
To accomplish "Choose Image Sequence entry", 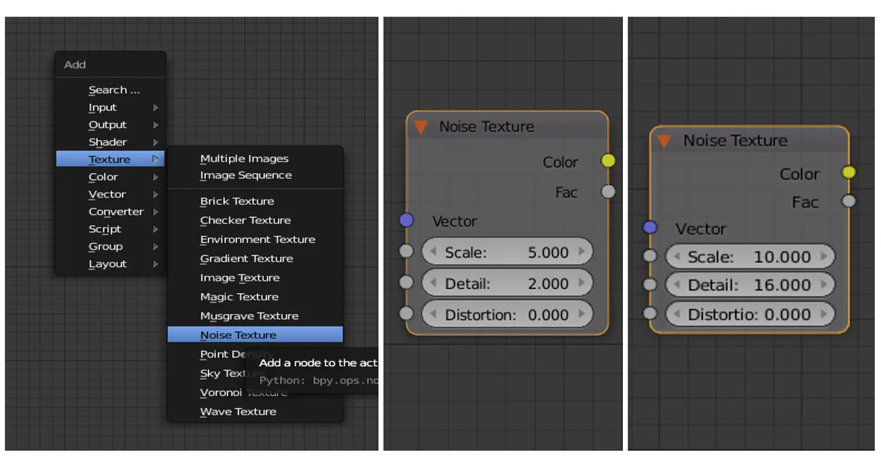I will [255, 175].
